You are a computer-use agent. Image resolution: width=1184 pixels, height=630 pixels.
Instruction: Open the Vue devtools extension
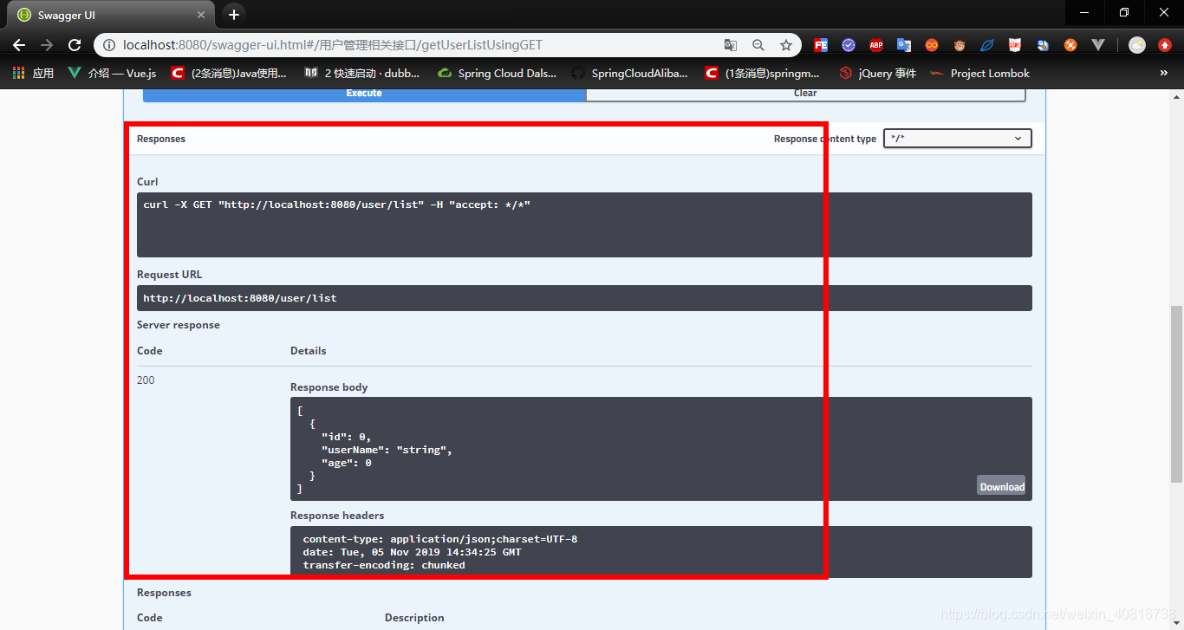(1098, 45)
